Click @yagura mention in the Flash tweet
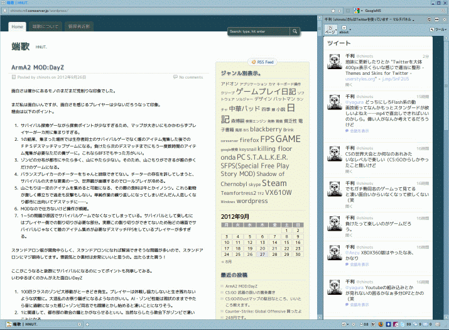The height and width of the screenshot is (330, 449). 354,102
